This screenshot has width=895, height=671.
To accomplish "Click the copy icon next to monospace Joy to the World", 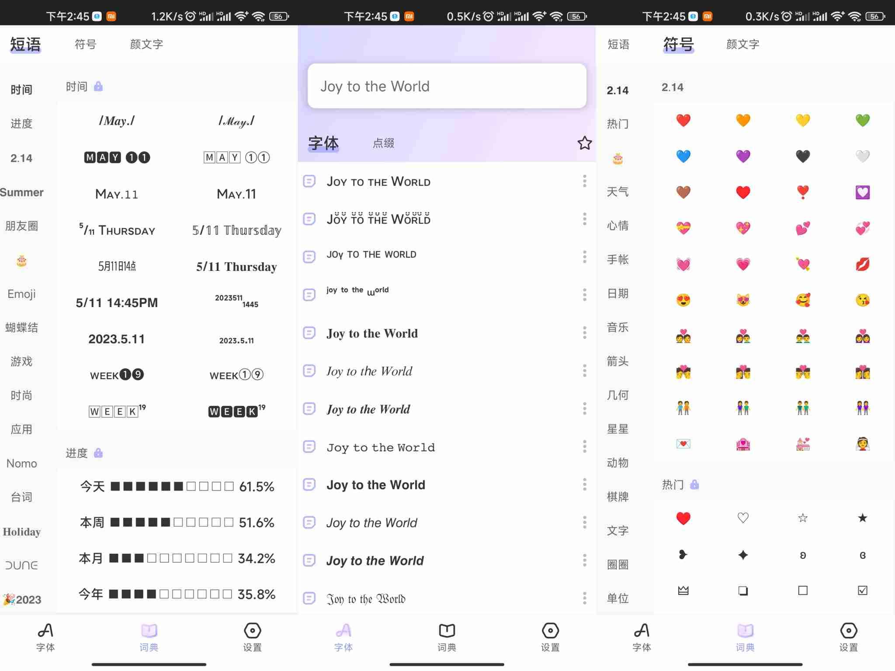I will (309, 447).
